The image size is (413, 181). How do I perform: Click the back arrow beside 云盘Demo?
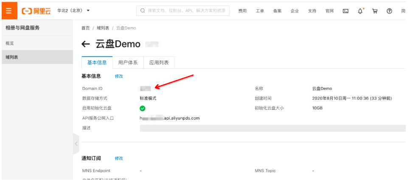click(x=86, y=44)
